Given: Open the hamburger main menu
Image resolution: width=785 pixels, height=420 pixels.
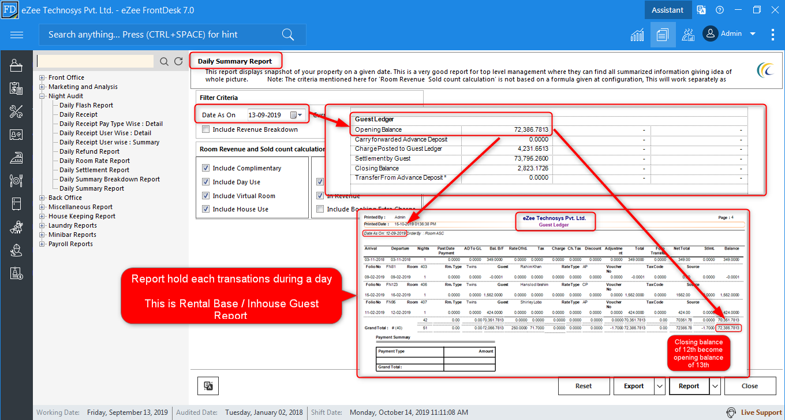Looking at the screenshot, I should click(x=17, y=35).
